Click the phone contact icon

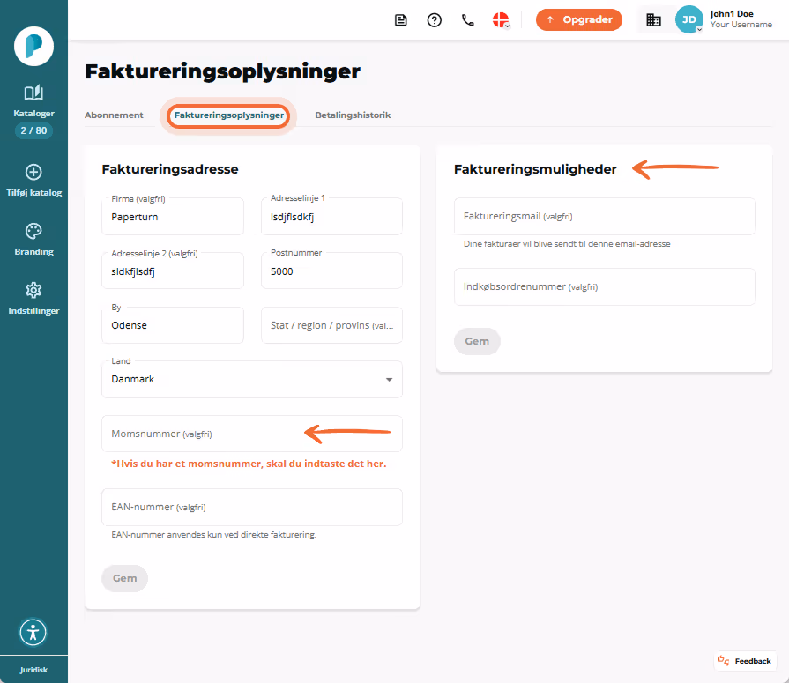click(x=468, y=20)
